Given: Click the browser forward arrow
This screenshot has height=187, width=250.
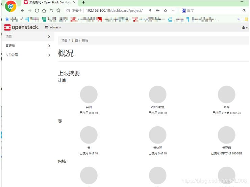Looking at the screenshot, I should (30, 11).
